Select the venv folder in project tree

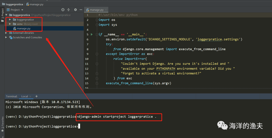20,24
